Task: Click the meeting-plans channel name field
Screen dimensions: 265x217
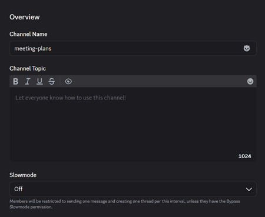Action: pos(133,48)
